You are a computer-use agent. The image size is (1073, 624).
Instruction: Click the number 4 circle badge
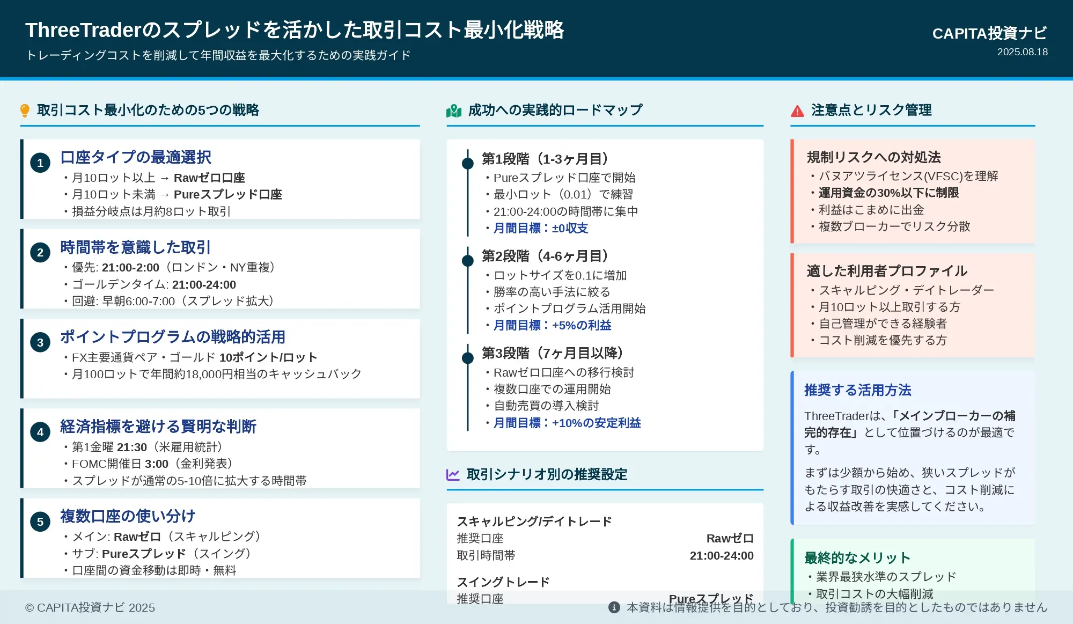click(40, 432)
